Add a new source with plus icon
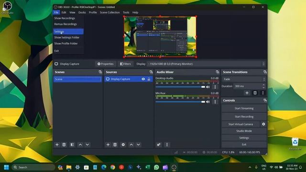Viewport: 306px width, 172px height. point(108,145)
